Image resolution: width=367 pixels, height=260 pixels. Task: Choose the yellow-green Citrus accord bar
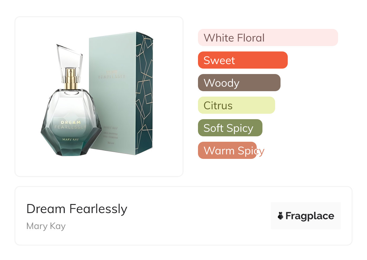[236, 105]
